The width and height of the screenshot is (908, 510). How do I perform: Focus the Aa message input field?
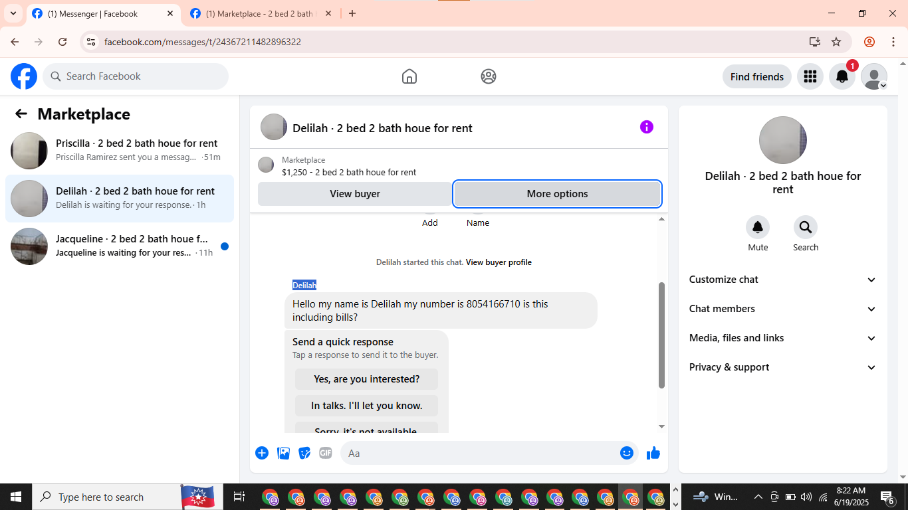489,453
